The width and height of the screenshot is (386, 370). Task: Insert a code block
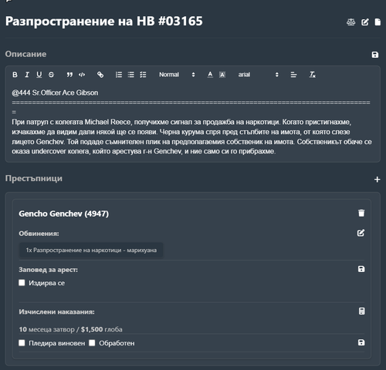82,75
